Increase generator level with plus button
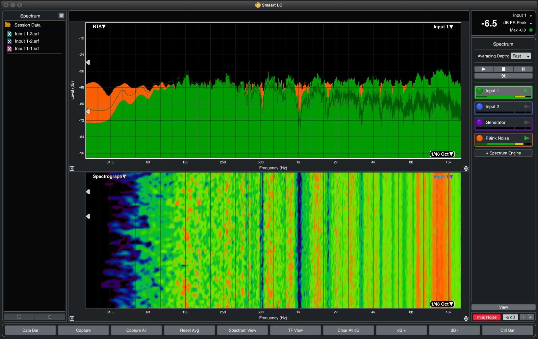 pos(530,317)
